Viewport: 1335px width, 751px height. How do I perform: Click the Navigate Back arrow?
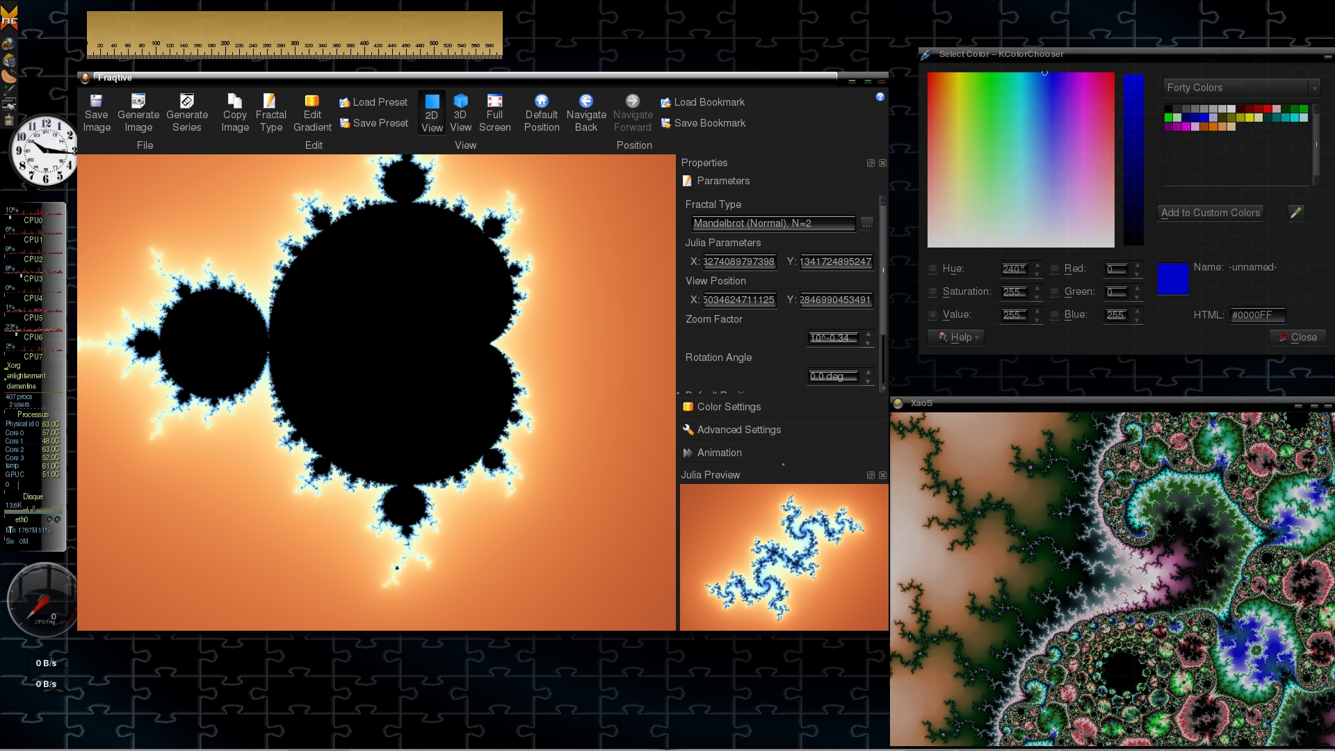pos(586,102)
